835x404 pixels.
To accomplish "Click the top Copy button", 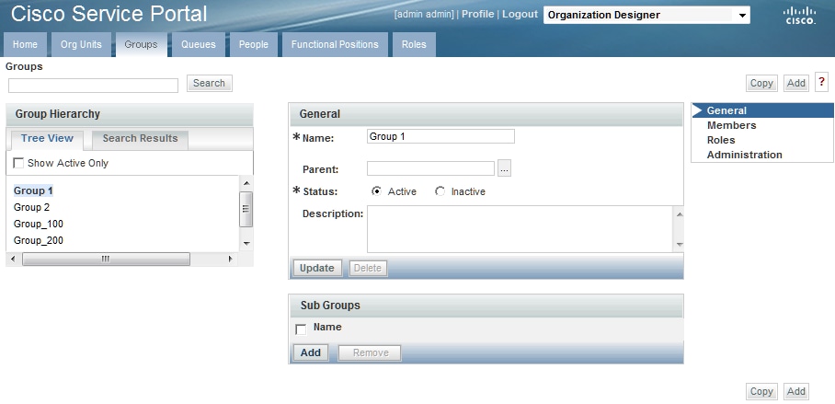I will pyautogui.click(x=761, y=83).
